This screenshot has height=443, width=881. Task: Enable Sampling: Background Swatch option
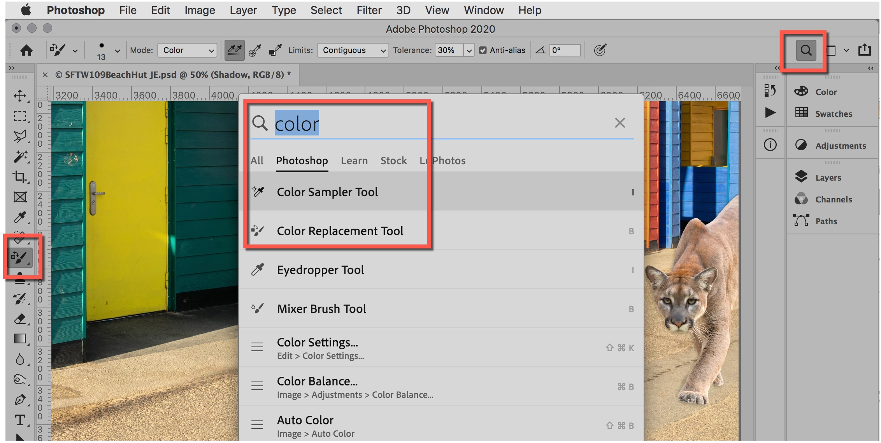click(276, 50)
